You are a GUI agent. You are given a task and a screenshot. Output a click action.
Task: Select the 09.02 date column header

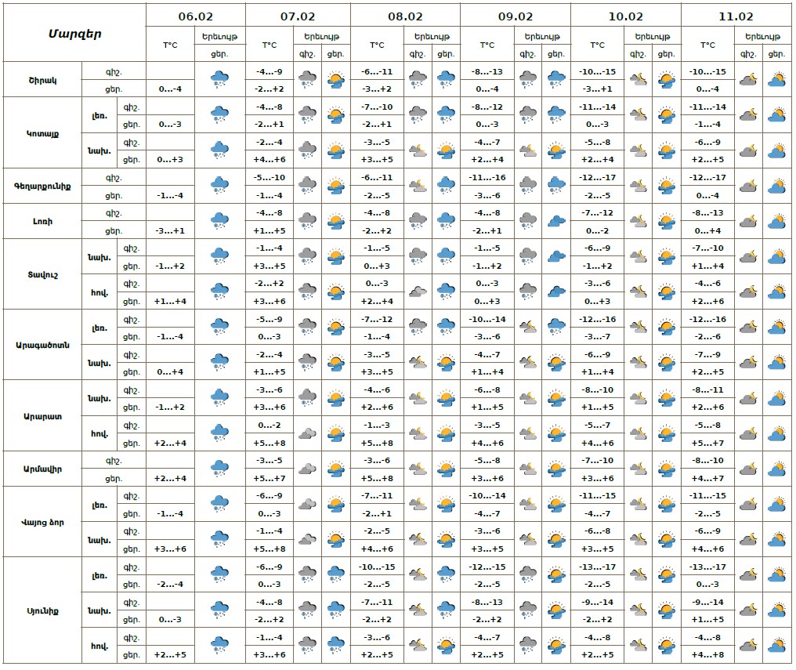[x=515, y=16]
